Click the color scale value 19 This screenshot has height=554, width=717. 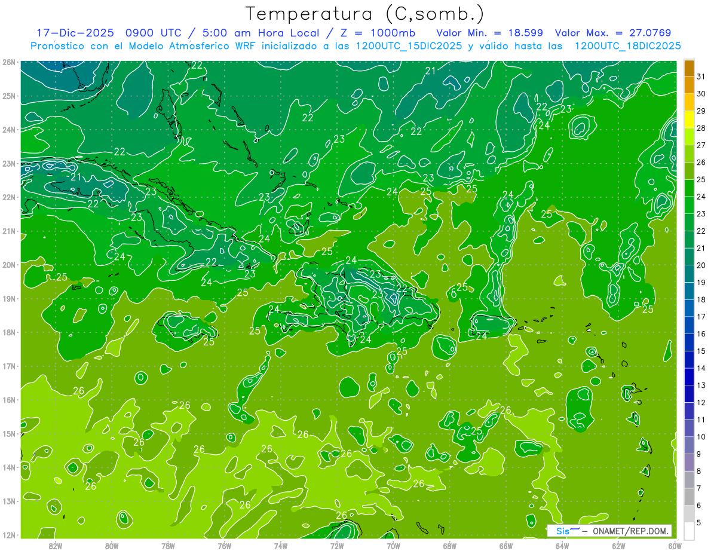tap(701, 282)
